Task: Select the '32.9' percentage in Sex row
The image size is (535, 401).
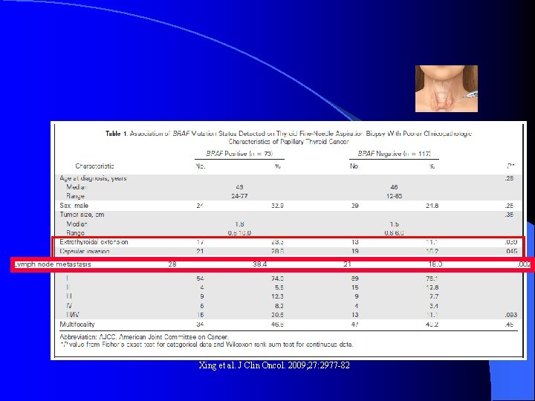Action: (277, 206)
